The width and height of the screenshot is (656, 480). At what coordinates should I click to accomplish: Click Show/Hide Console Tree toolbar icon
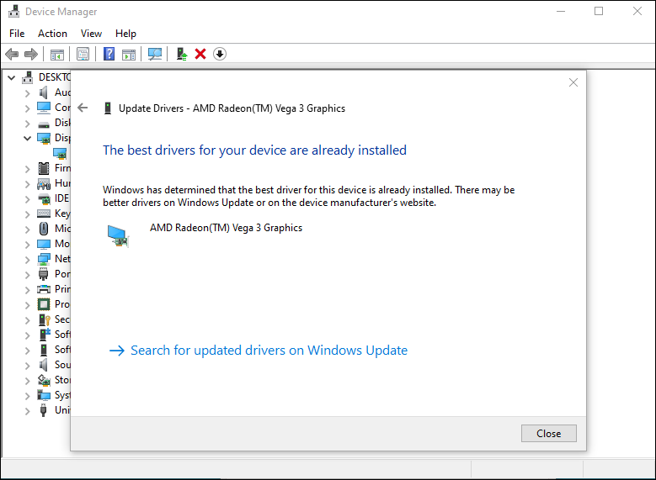click(57, 54)
